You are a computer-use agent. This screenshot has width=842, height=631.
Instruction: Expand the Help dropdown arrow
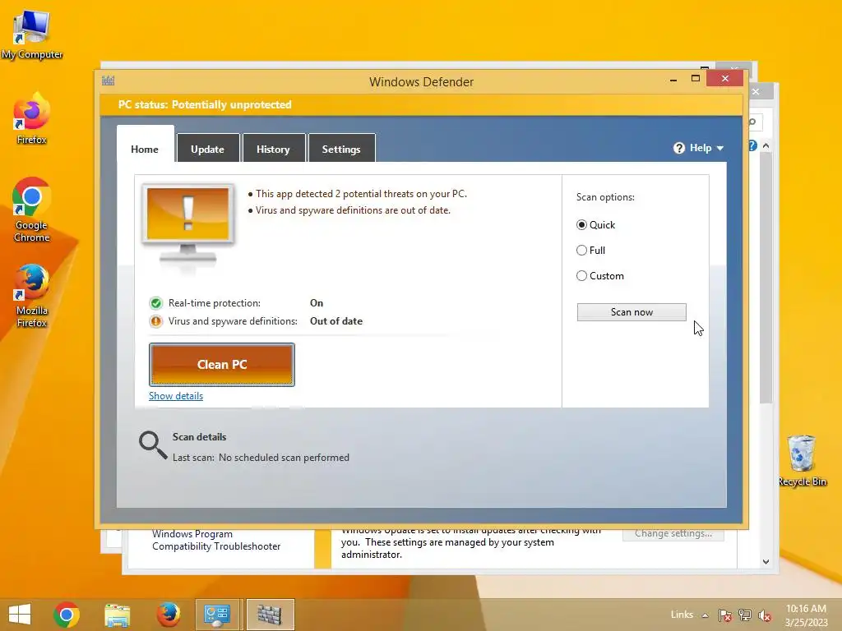point(720,149)
